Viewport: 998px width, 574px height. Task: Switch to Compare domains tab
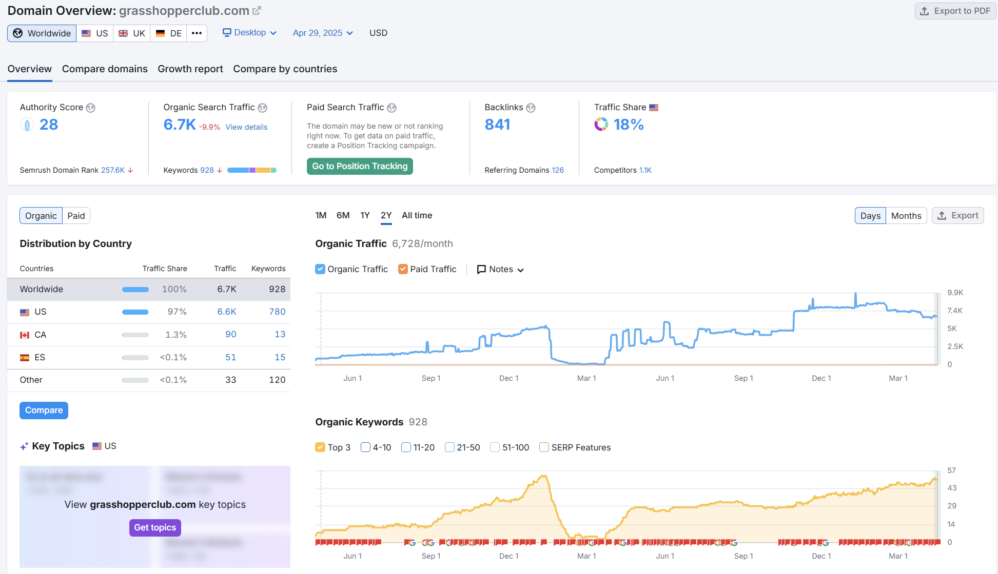105,69
